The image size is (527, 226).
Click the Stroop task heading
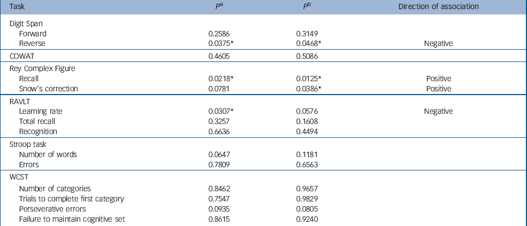(x=29, y=144)
